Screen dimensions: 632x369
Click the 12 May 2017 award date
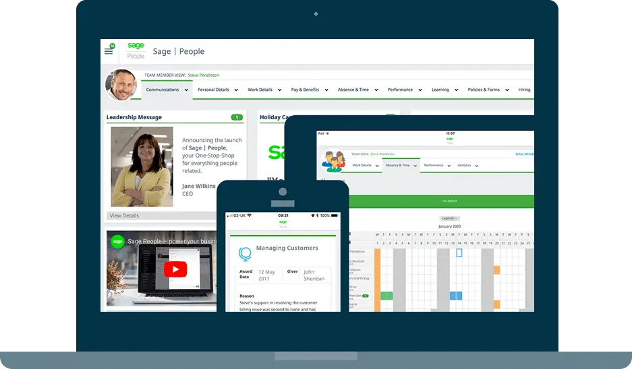click(267, 275)
